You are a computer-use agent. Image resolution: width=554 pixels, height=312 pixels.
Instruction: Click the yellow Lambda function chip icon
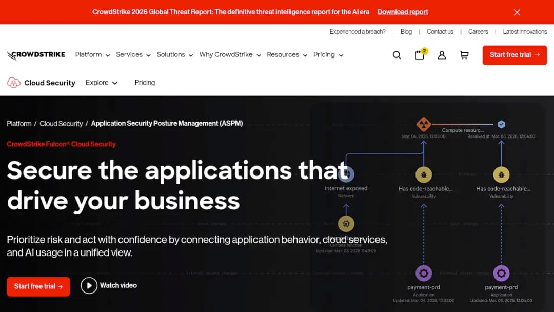346,224
